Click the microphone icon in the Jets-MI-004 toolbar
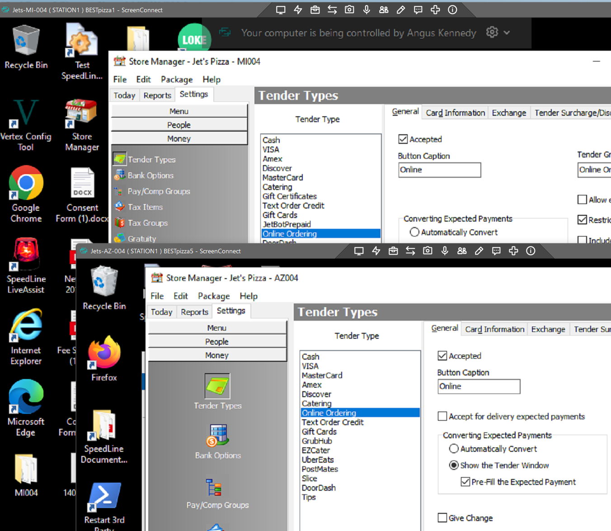 [x=367, y=9]
